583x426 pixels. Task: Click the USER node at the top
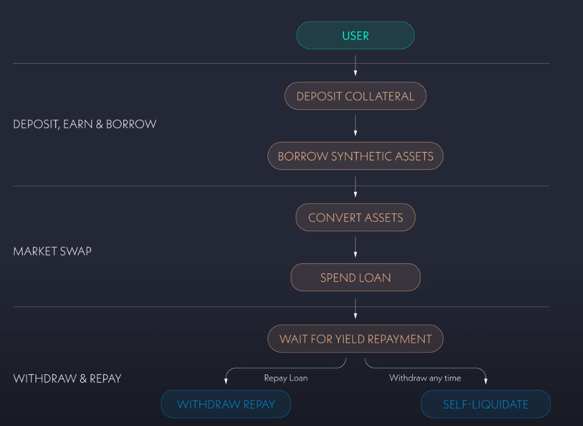point(355,36)
